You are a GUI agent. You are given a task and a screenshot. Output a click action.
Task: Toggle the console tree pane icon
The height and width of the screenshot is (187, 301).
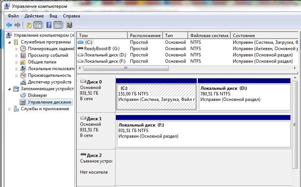pos(38,25)
